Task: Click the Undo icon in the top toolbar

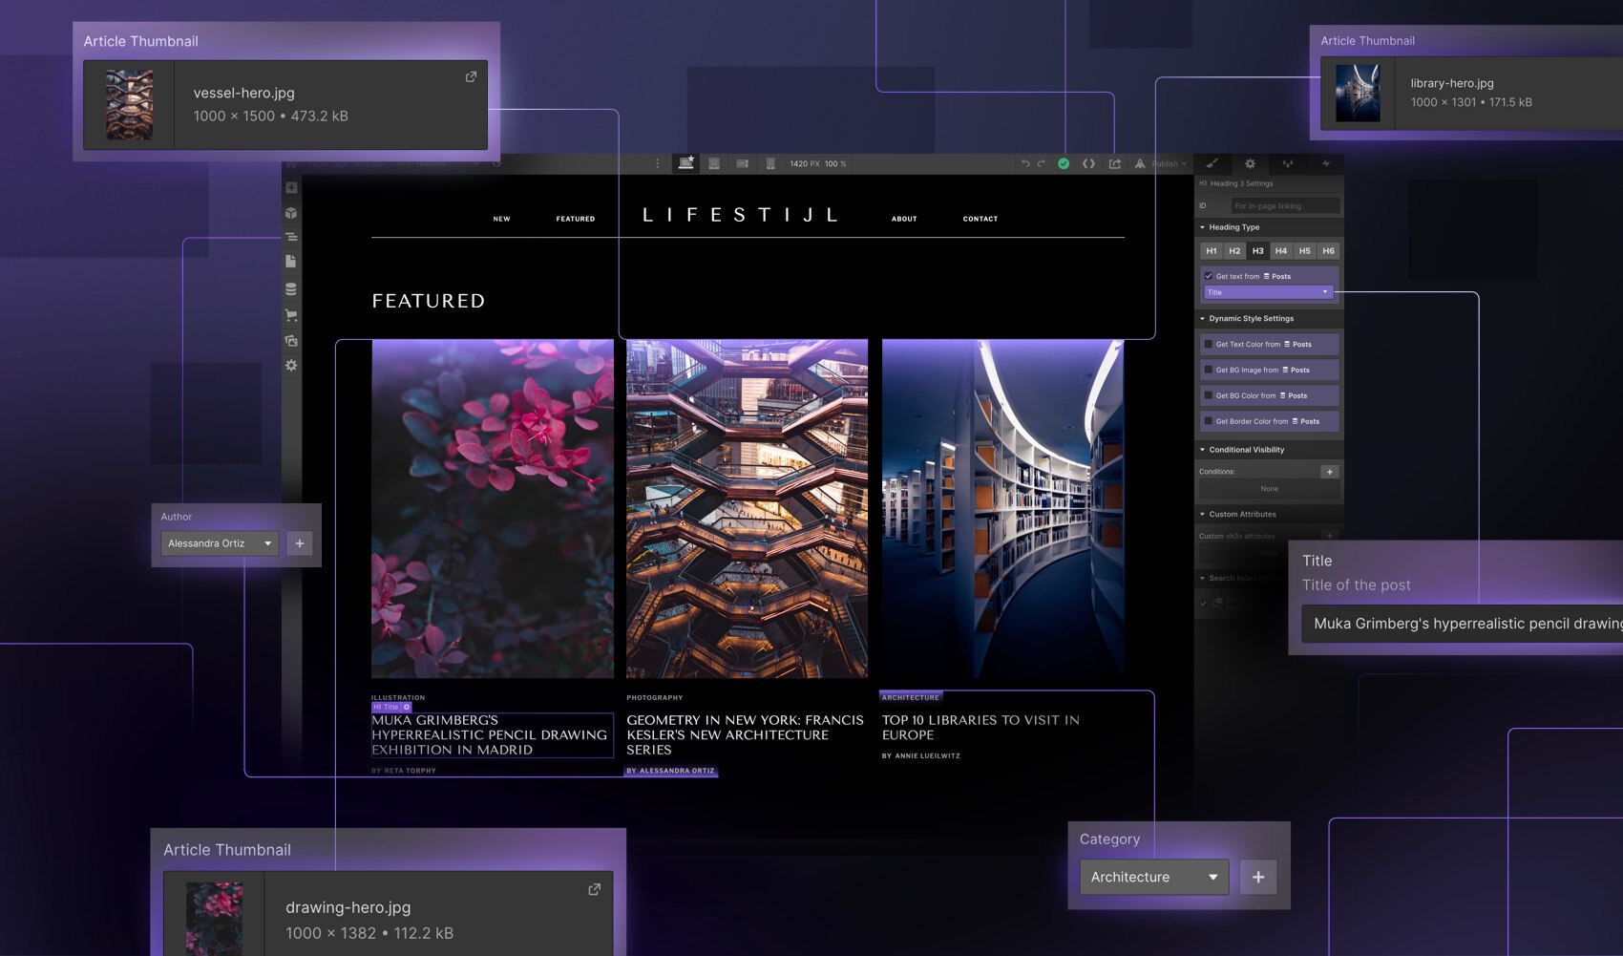Action: [1024, 163]
